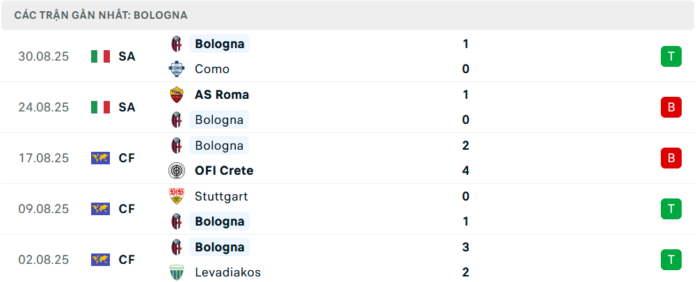697x282 pixels.
Task: Click red B badge for OFI Crete match
Action: [671, 158]
